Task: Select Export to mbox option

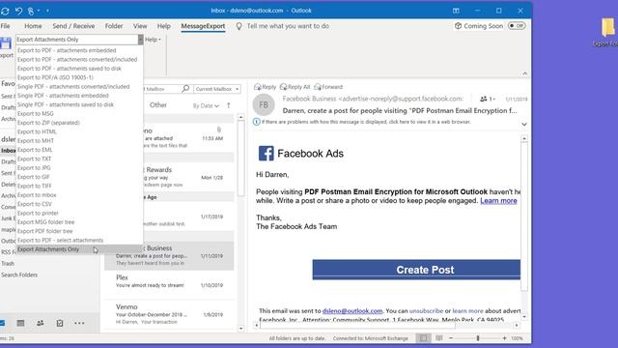Action: pos(79,195)
